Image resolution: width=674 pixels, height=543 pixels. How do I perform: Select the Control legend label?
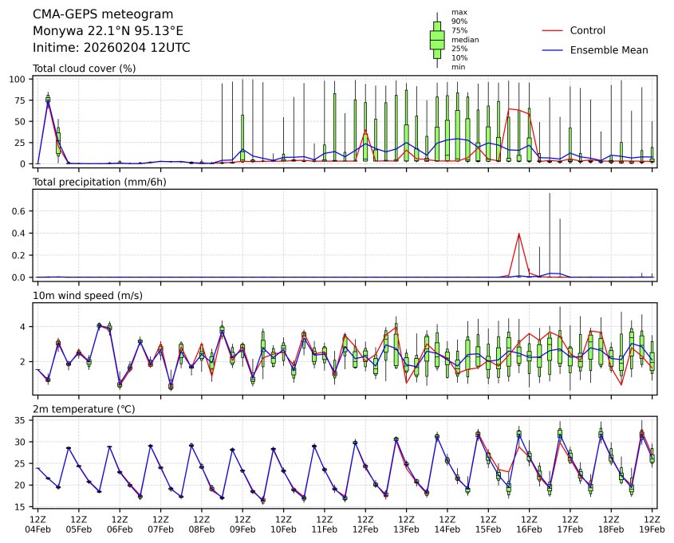point(587,31)
